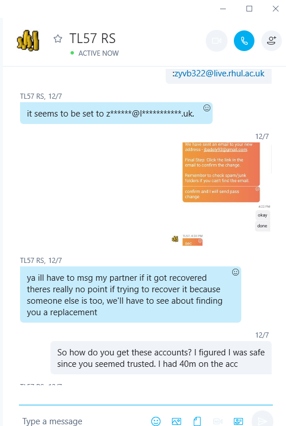Send a file using the document icon
The height and width of the screenshot is (426, 286).
coord(197,421)
